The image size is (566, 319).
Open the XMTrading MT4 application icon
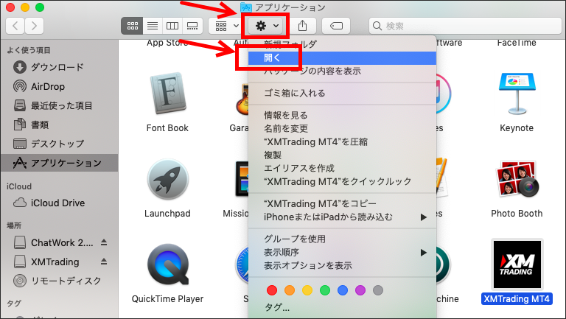(516, 264)
